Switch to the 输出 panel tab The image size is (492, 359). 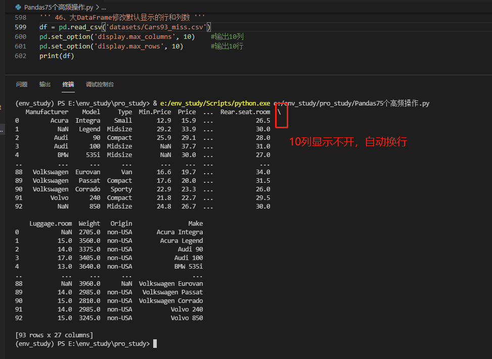(45, 84)
